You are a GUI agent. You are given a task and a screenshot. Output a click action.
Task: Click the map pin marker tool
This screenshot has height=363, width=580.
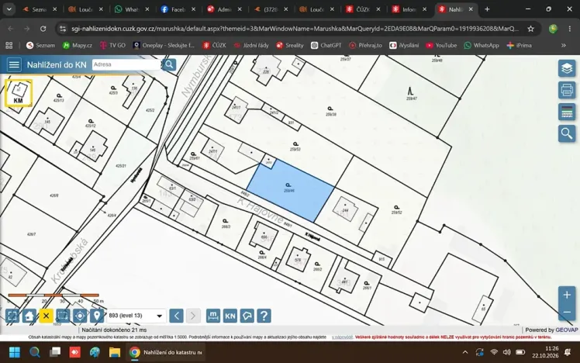[x=97, y=316]
